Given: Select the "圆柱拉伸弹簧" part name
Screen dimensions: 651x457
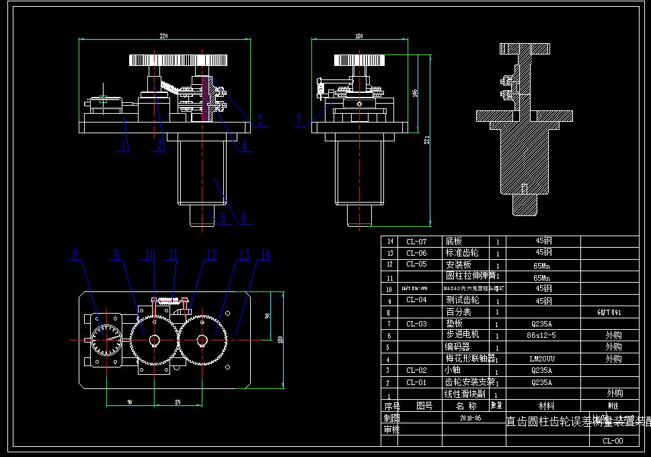Looking at the screenshot, I should click(470, 275).
